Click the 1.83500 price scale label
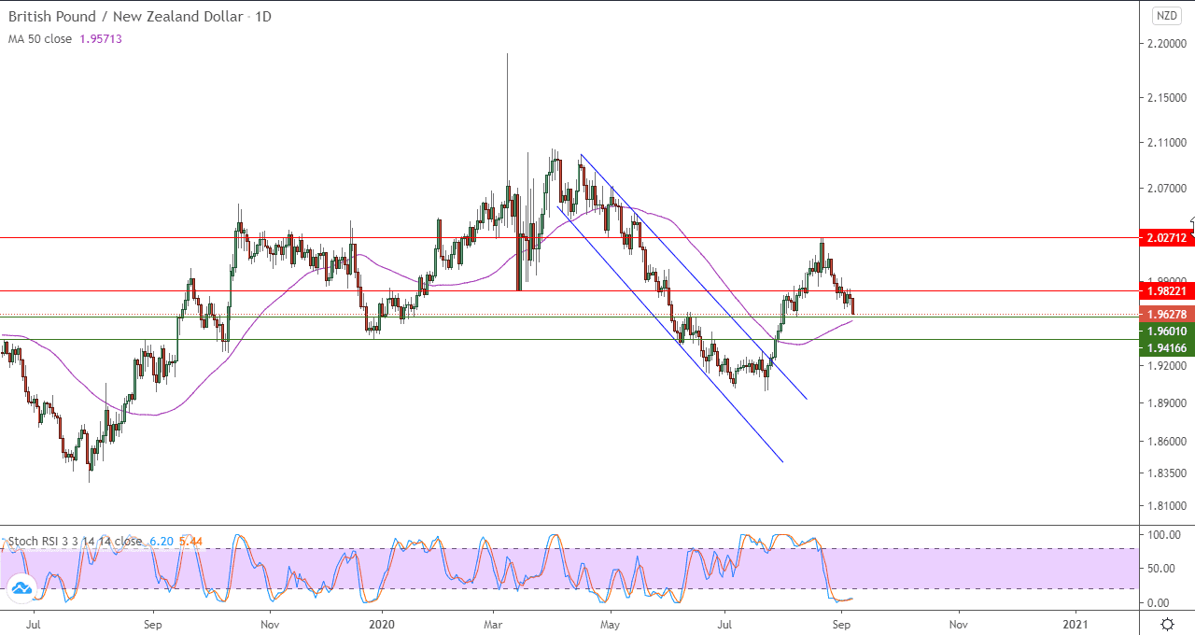 [1167, 473]
